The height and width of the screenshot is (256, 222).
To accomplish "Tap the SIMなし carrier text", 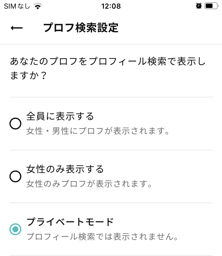I will pyautogui.click(x=17, y=6).
